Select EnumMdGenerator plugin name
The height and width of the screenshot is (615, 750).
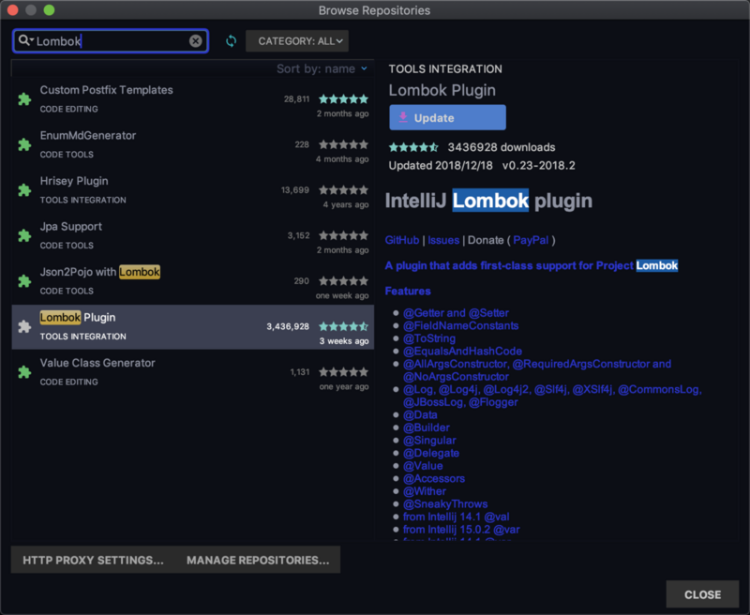click(x=88, y=135)
